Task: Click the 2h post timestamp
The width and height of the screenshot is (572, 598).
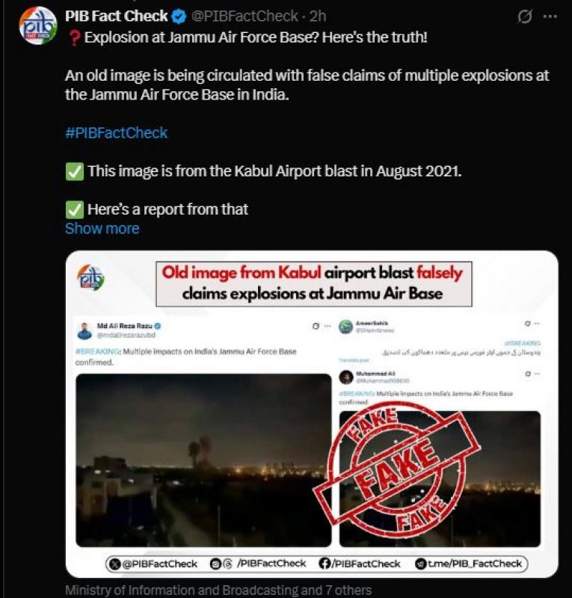Action: click(317, 16)
